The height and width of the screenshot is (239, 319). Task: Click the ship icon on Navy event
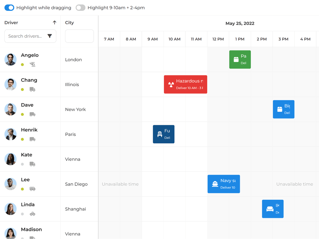point(215,184)
